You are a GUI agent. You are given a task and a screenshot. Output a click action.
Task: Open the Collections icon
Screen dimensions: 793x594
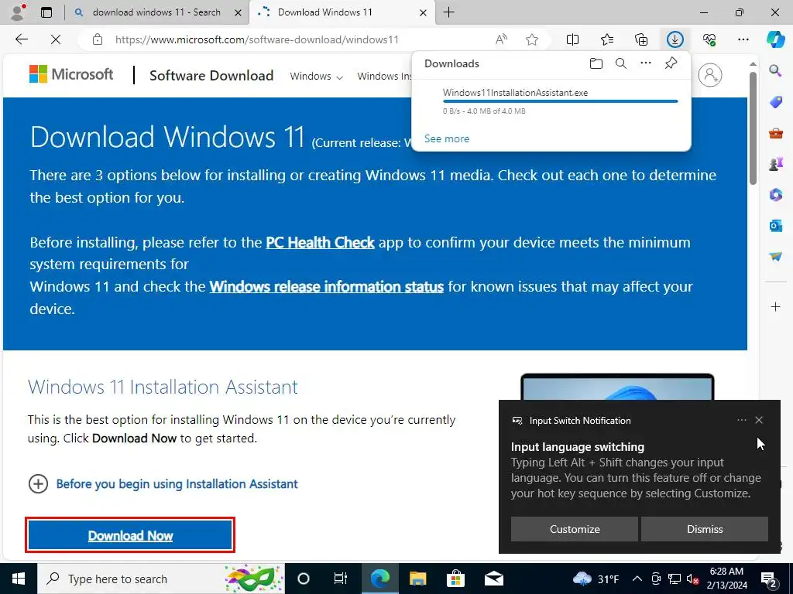(640, 39)
